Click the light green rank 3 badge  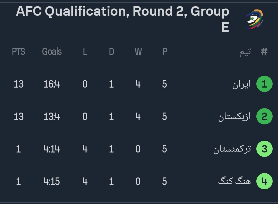pyautogui.click(x=264, y=149)
